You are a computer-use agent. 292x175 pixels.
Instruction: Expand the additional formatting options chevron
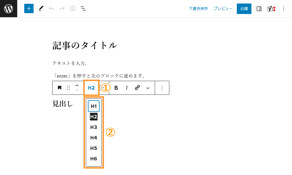(x=147, y=88)
